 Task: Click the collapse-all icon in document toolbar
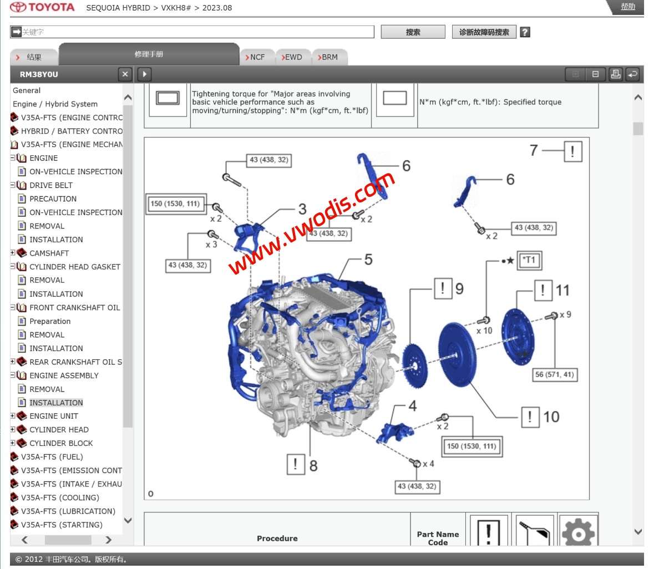[x=595, y=74]
